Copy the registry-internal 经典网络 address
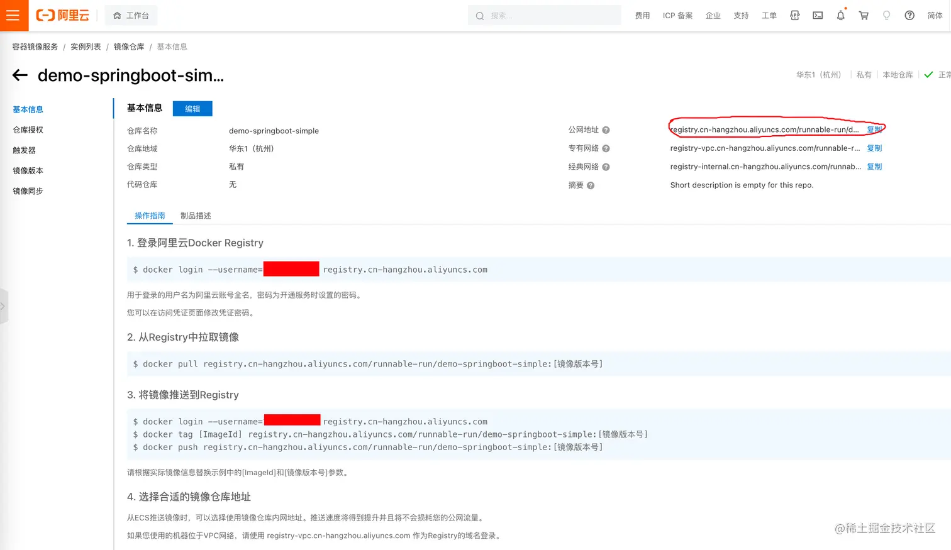The height and width of the screenshot is (550, 951). click(x=874, y=167)
